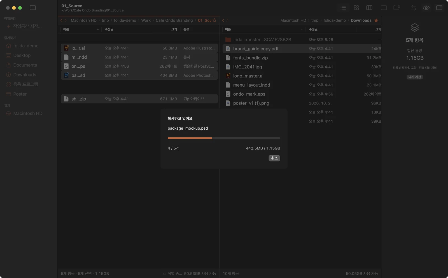Switch to column view

pyautogui.click(x=369, y=8)
